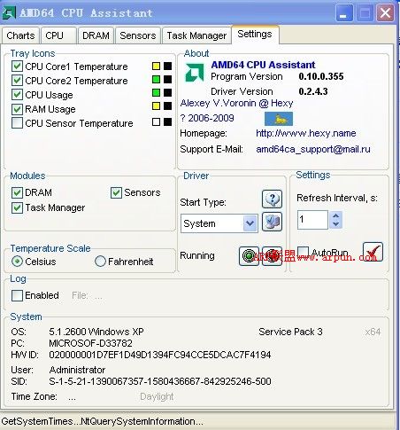The width and height of the screenshot is (400, 430).
Task: Switch to the Task Manager tab
Action: click(196, 35)
